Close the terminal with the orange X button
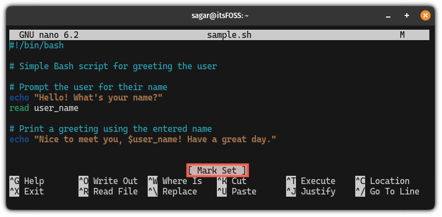Image resolution: width=442 pixels, height=217 pixels. coord(426,15)
